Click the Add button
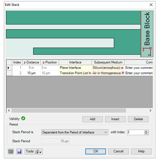This screenshot has width=159, height=159. tap(93, 119)
